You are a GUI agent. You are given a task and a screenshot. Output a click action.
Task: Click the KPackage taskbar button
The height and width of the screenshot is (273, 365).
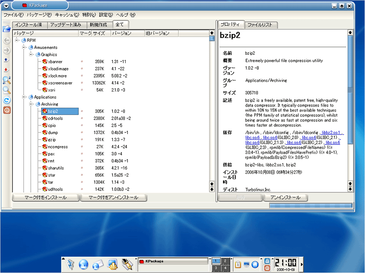(173, 261)
